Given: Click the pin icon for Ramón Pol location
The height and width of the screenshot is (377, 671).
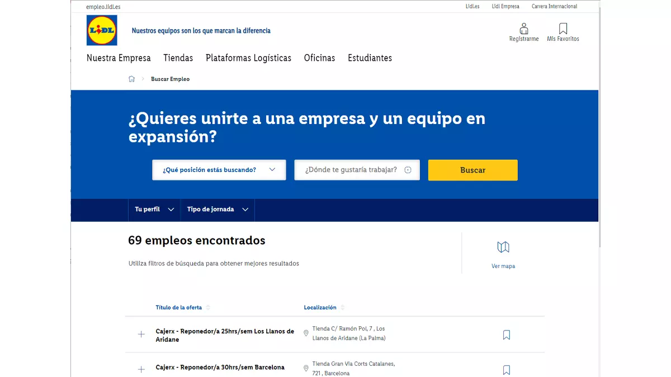Looking at the screenshot, I should click(x=306, y=333).
